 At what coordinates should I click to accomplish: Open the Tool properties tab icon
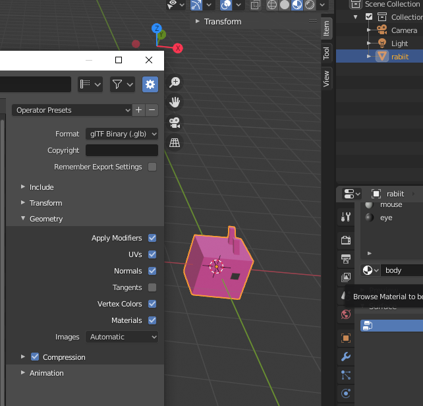[x=345, y=216]
